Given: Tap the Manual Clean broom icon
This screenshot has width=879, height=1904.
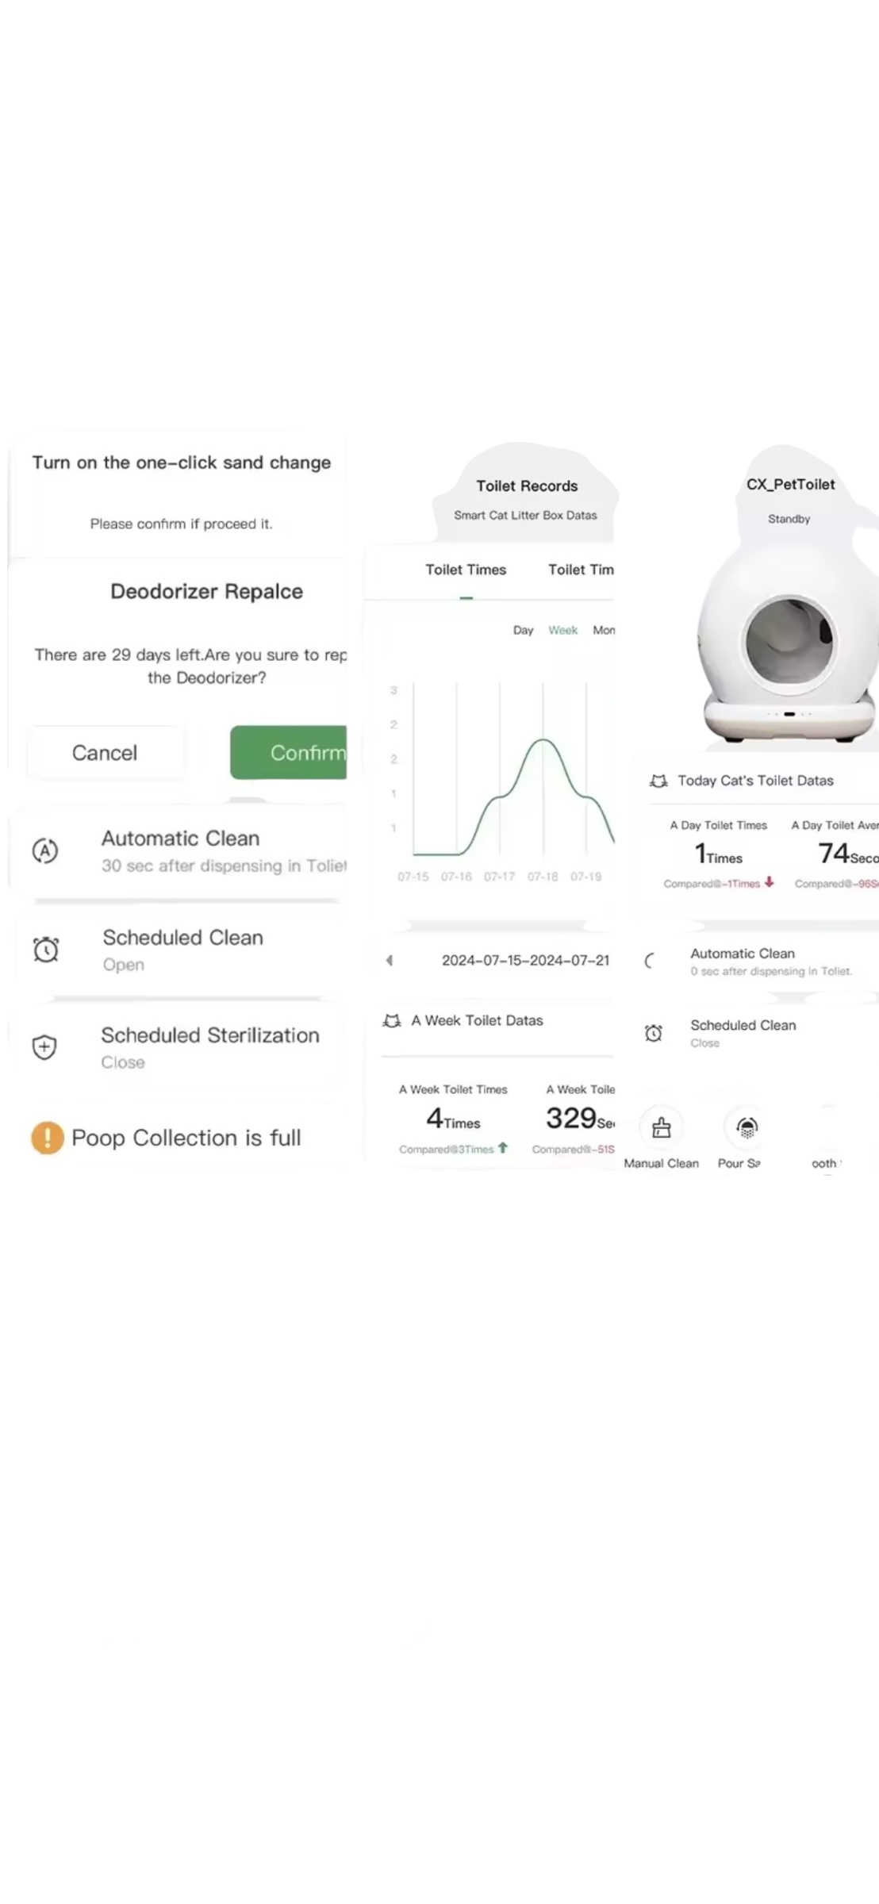Looking at the screenshot, I should [x=661, y=1127].
